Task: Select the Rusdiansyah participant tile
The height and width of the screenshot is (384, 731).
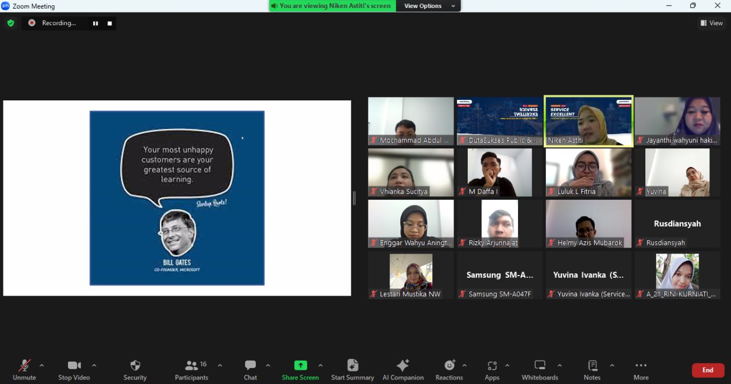Action: pos(677,224)
